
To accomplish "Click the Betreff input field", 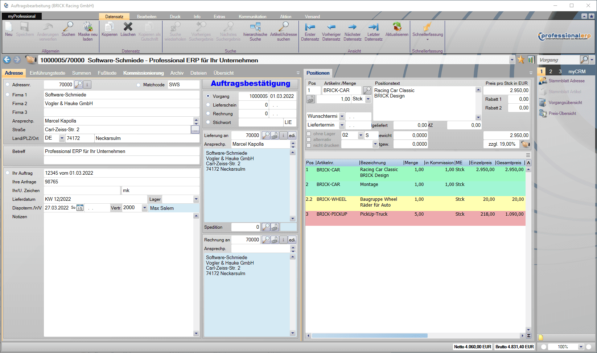I will (122, 151).
